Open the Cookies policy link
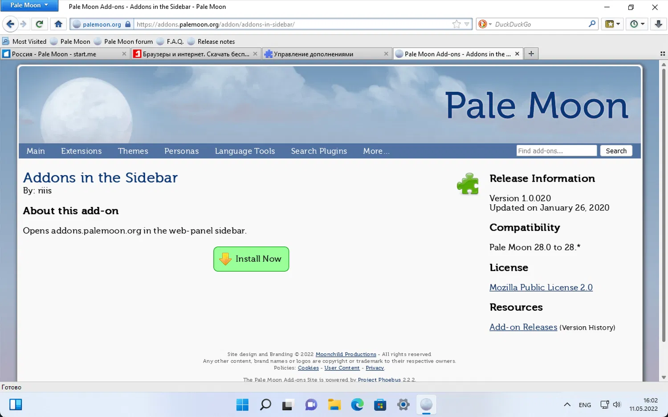 308,368
